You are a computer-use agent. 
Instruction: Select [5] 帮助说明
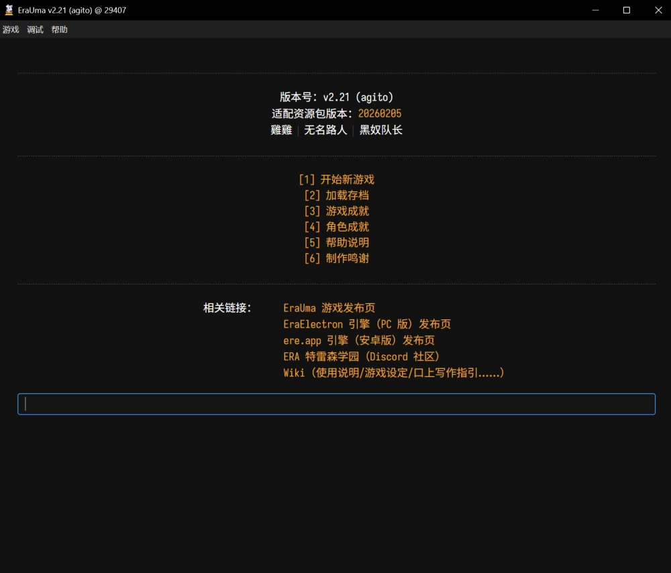(x=336, y=243)
